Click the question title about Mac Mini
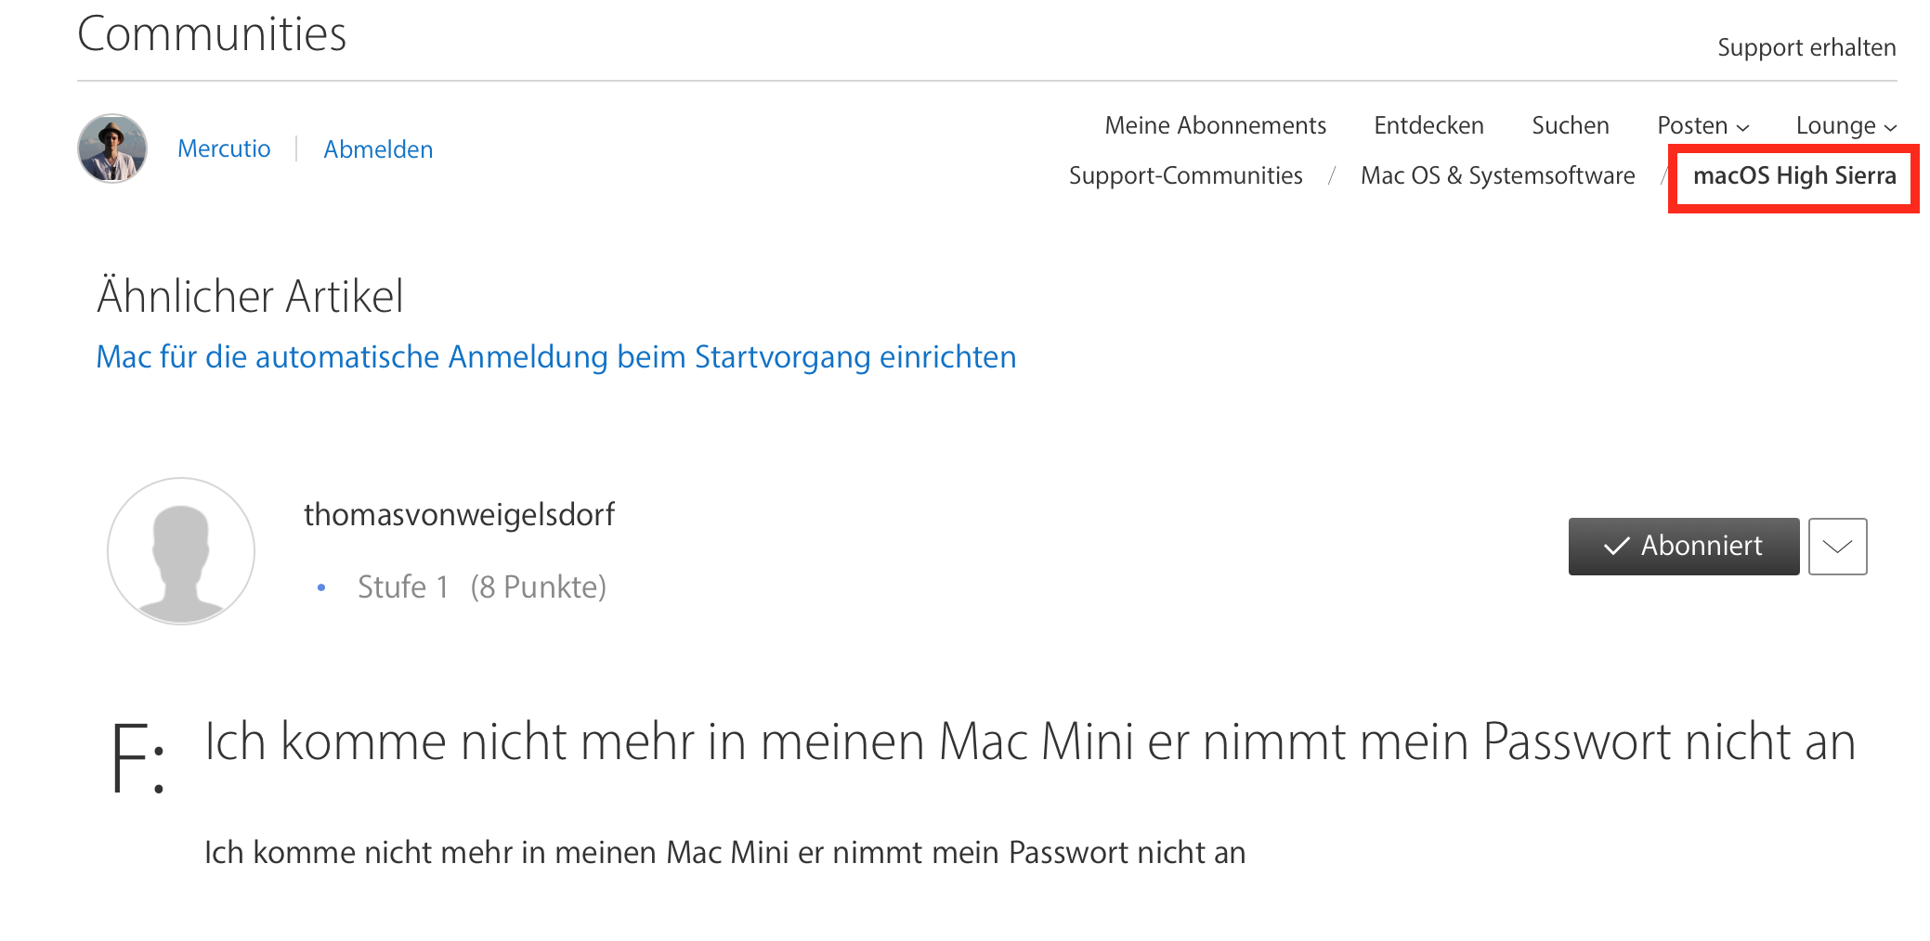The image size is (1930, 941). pyautogui.click(x=1029, y=742)
